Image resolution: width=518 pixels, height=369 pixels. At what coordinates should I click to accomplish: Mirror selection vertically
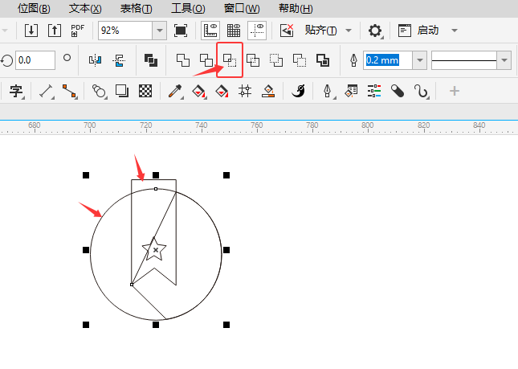[119, 60]
